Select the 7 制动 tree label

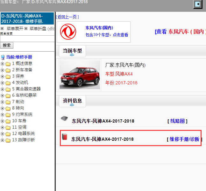click(18, 102)
